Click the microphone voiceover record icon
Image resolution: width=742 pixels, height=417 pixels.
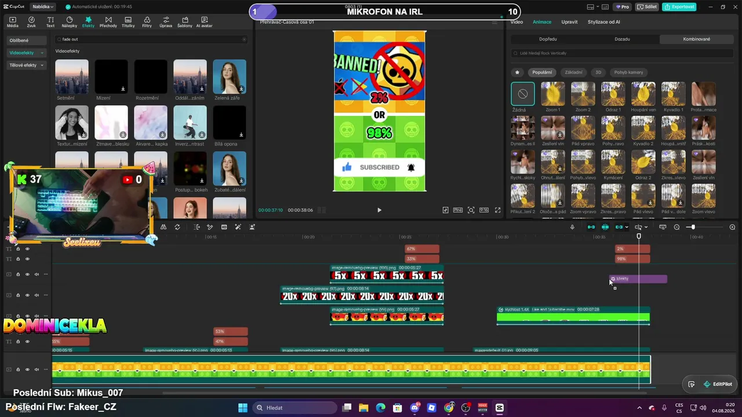tap(572, 227)
